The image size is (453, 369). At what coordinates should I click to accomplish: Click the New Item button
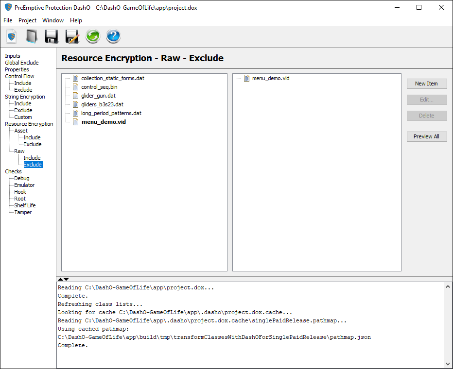coord(427,84)
